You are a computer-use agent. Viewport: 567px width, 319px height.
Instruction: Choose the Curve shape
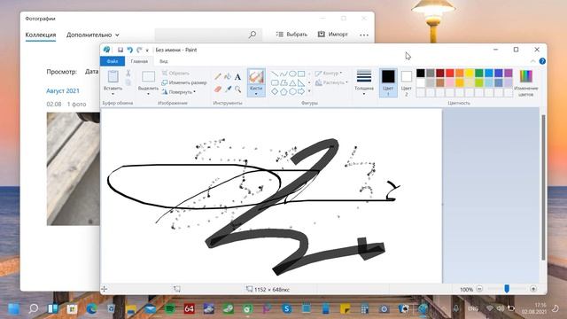coord(283,74)
